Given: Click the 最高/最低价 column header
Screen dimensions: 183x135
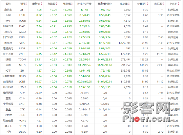Looking at the screenshot, I should [105, 4].
